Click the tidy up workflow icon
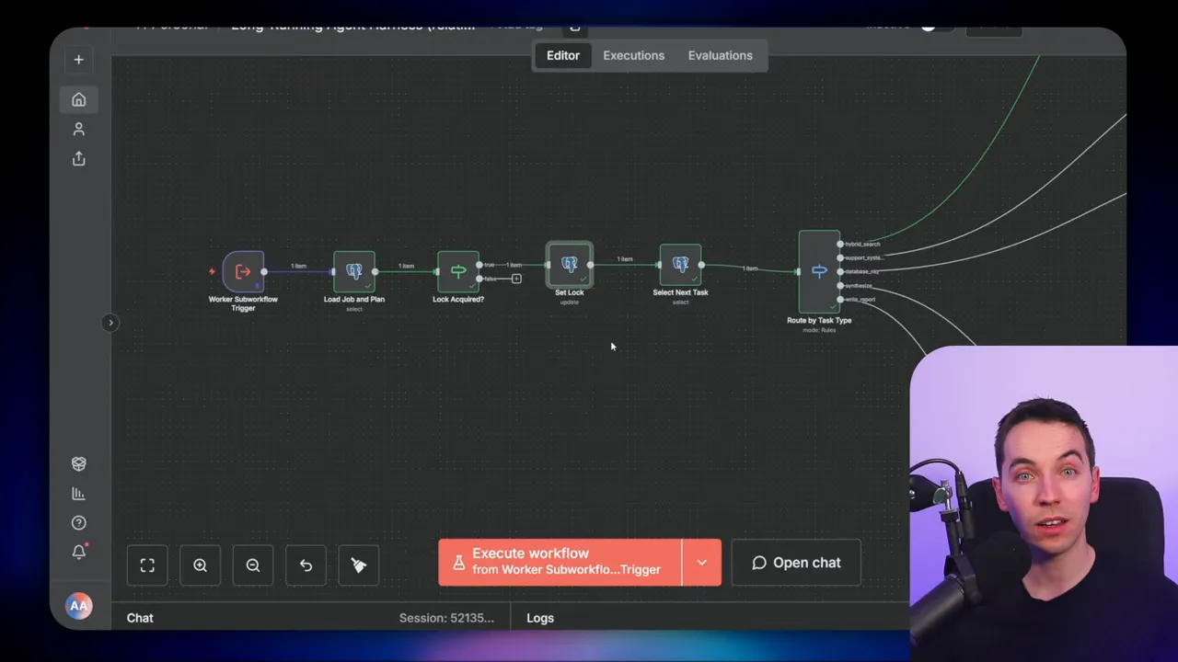Image resolution: width=1178 pixels, height=662 pixels. pos(358,565)
